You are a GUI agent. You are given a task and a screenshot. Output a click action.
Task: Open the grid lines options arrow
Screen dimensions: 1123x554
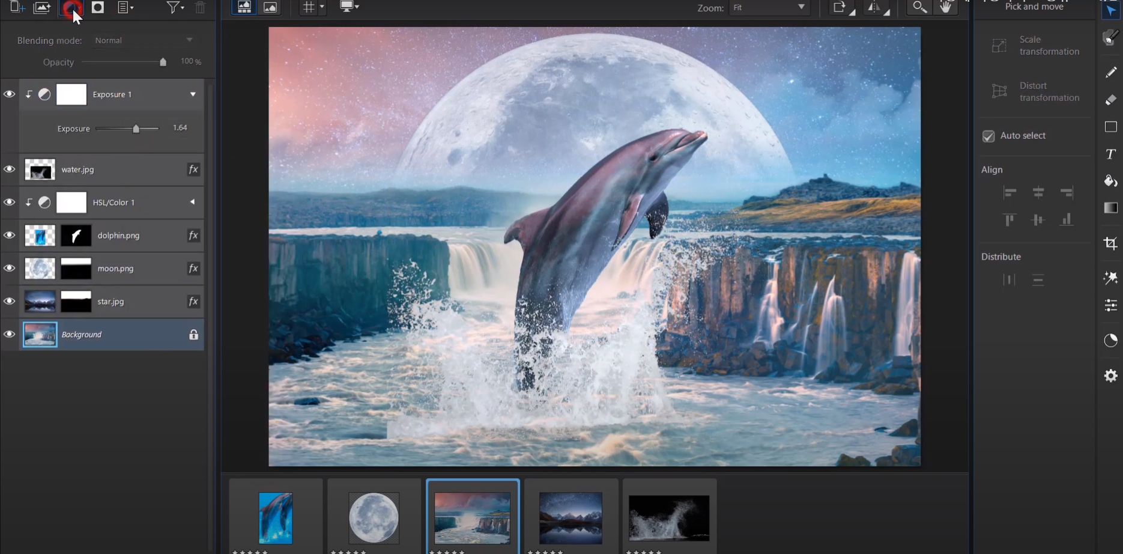point(322,7)
